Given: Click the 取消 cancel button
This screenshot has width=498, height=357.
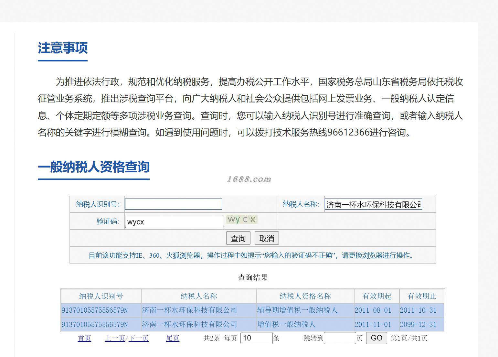Looking at the screenshot, I should click(x=267, y=238).
